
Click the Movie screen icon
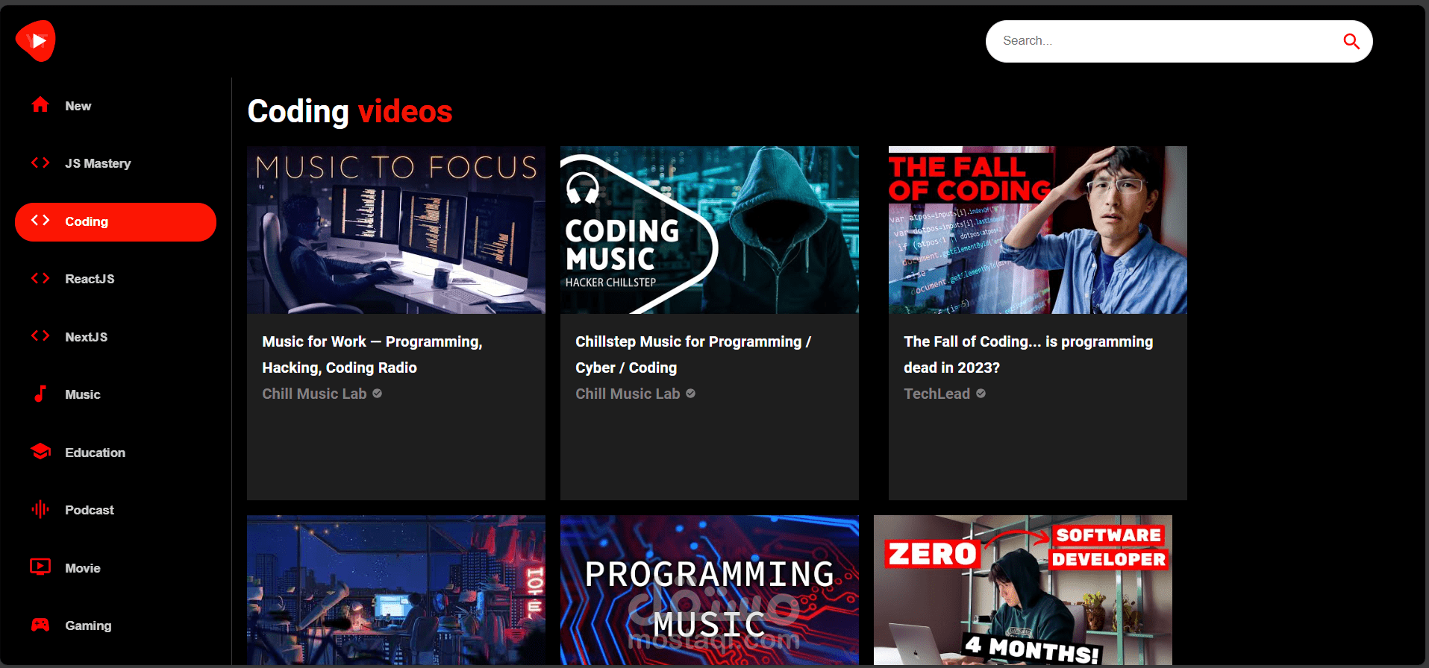[40, 567]
